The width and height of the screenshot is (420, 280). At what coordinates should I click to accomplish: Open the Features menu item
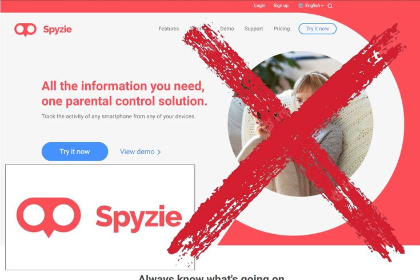[169, 29]
